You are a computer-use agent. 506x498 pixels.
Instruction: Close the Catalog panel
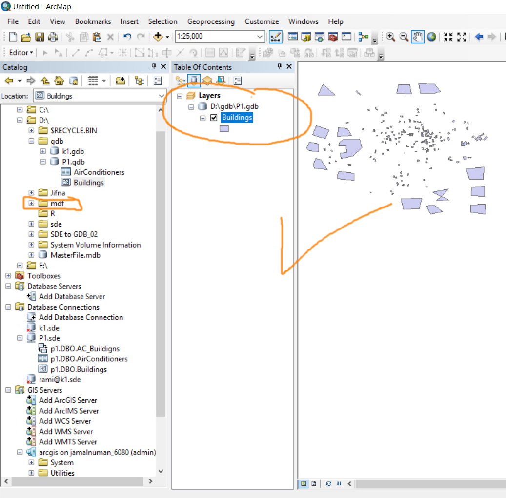point(163,66)
